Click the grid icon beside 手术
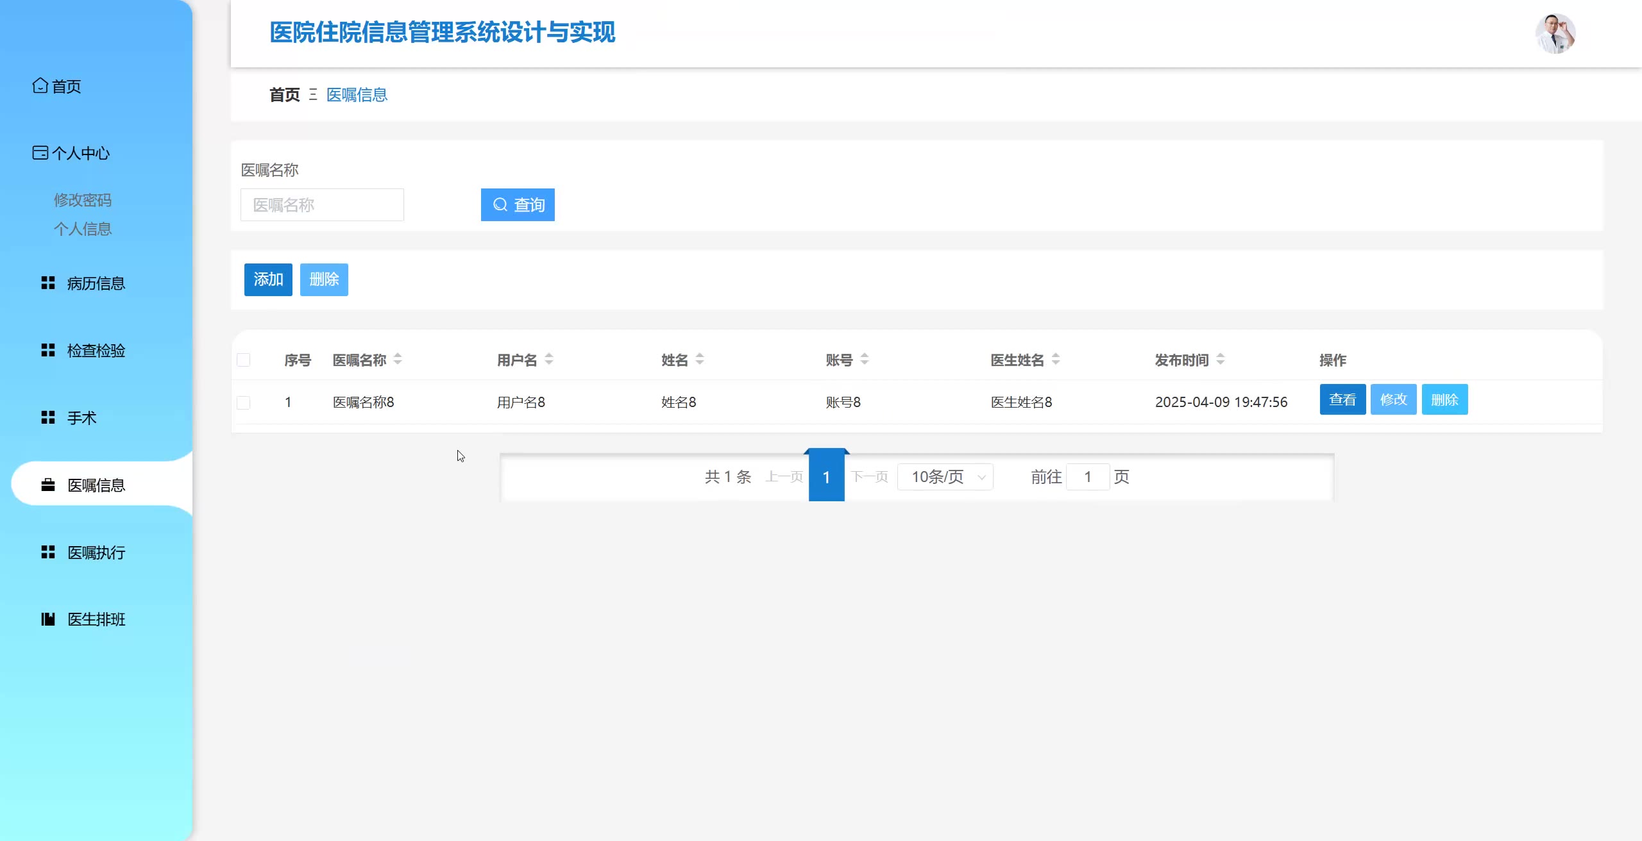Image resolution: width=1642 pixels, height=841 pixels. tap(48, 417)
